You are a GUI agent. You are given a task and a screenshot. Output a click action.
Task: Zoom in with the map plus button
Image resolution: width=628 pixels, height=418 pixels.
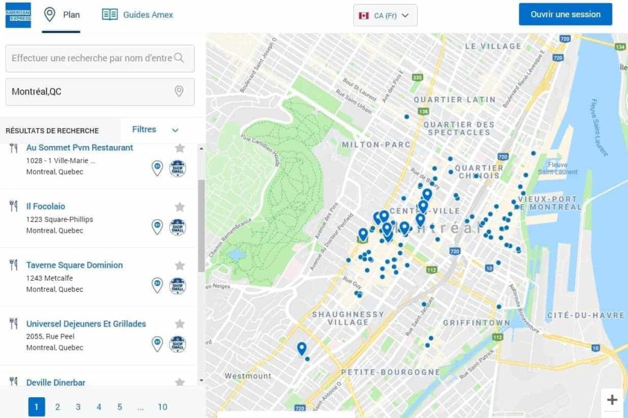611,400
